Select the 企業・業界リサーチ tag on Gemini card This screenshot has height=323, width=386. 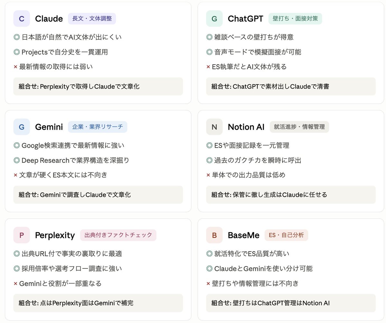[98, 127]
